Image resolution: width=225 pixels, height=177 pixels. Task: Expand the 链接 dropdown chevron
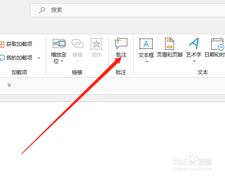[77, 61]
